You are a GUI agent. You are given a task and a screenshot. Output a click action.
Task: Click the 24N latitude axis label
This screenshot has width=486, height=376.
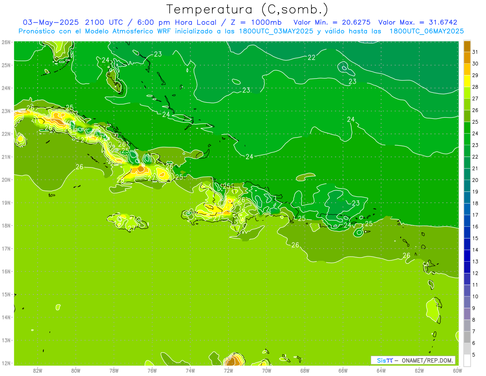tap(6, 88)
